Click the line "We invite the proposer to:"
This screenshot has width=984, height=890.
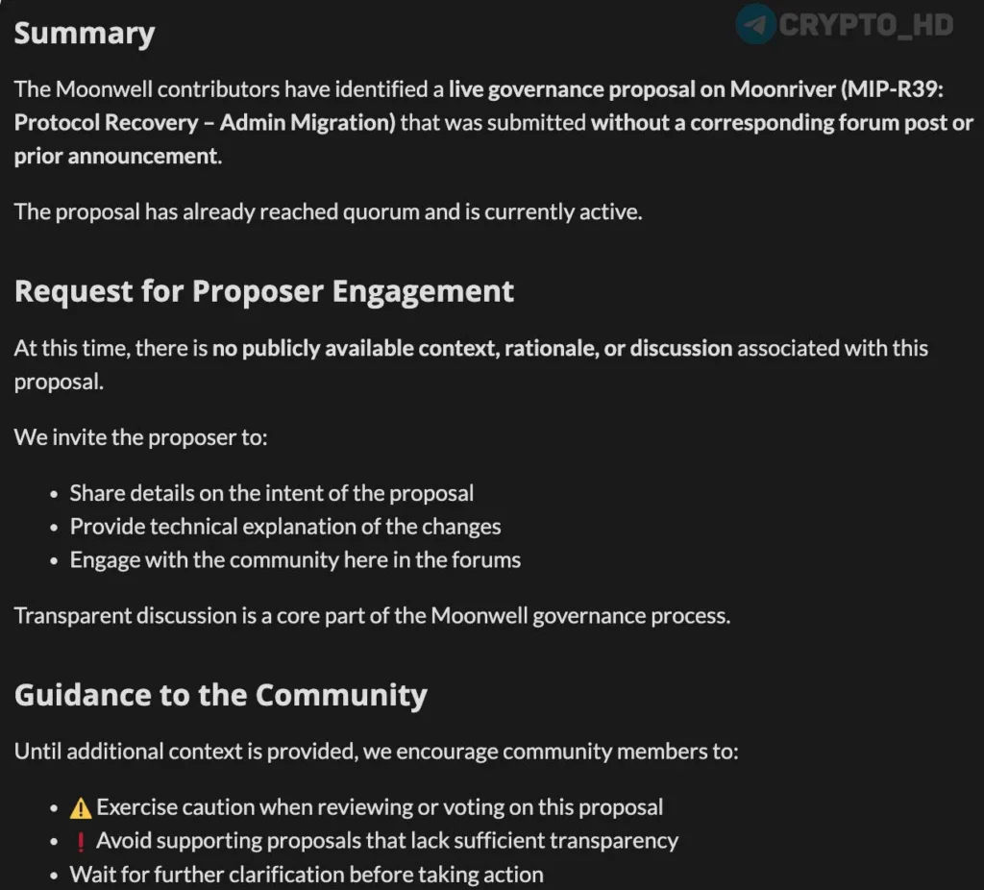[x=140, y=437]
